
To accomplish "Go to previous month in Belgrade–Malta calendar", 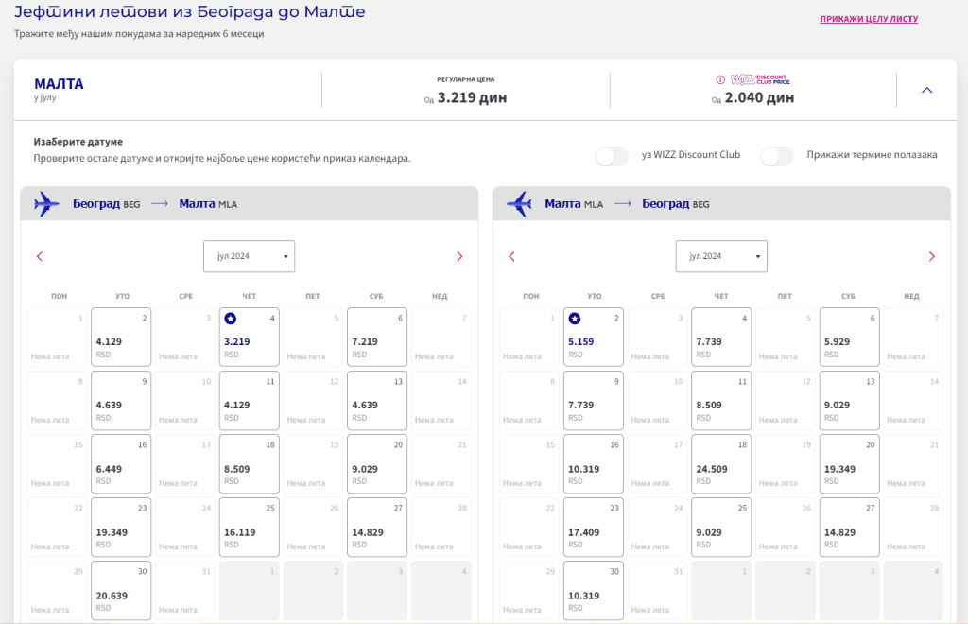I will [x=40, y=257].
